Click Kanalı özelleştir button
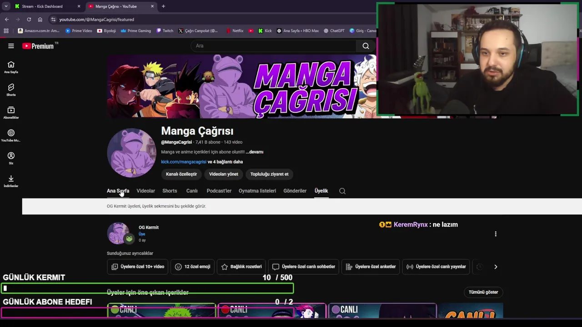The image size is (582, 327). click(181, 174)
